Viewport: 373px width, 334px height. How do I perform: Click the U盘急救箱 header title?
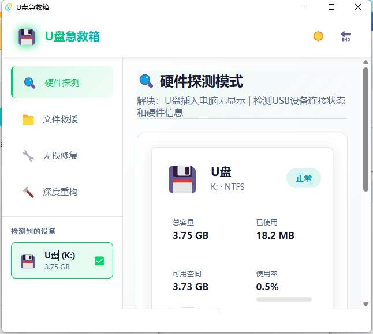(x=72, y=36)
